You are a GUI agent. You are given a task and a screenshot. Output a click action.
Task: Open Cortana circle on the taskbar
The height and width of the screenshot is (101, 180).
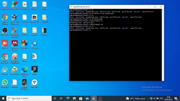[55, 98]
